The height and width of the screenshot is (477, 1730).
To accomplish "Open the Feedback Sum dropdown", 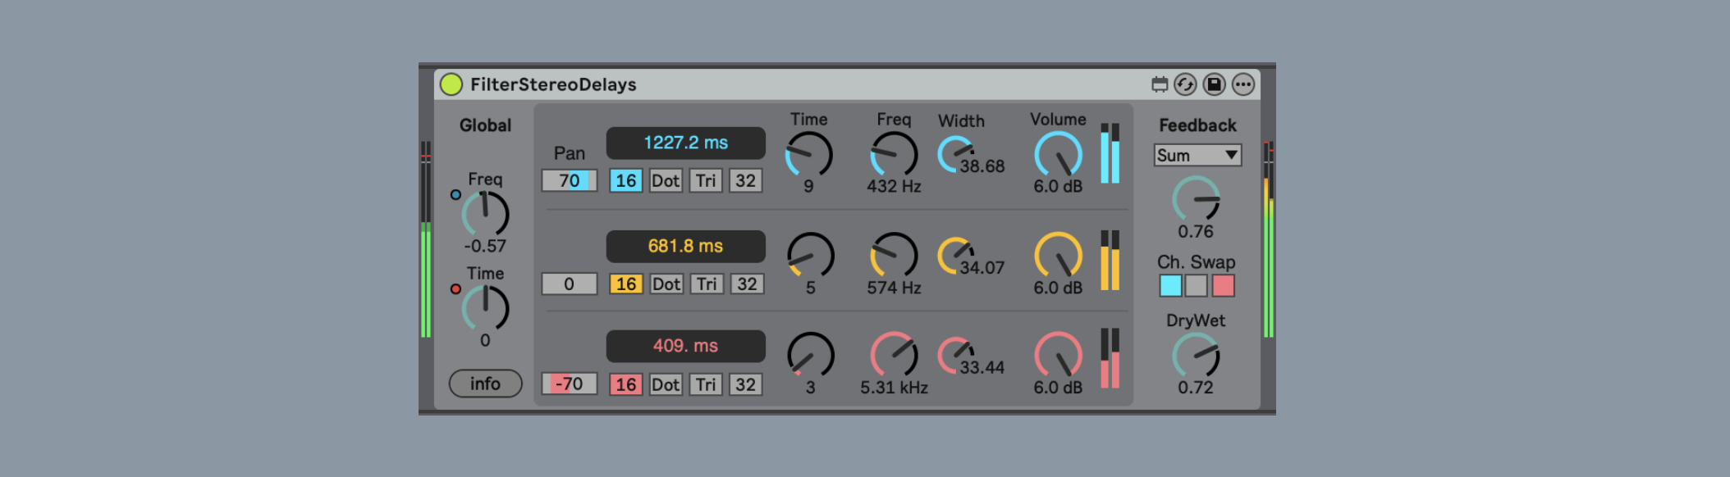I will click(x=1197, y=156).
